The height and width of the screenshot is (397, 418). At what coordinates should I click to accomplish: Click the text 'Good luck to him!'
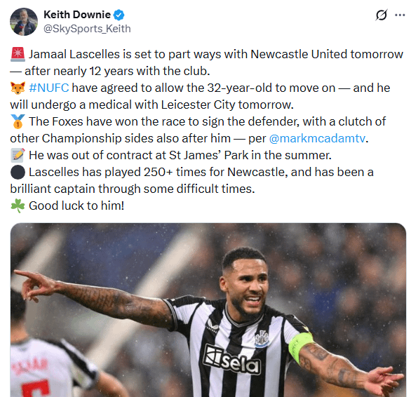click(76, 206)
